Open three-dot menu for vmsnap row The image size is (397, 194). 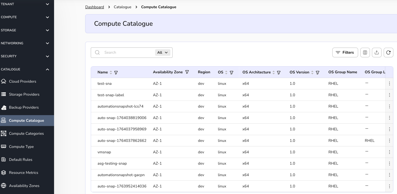(x=389, y=152)
